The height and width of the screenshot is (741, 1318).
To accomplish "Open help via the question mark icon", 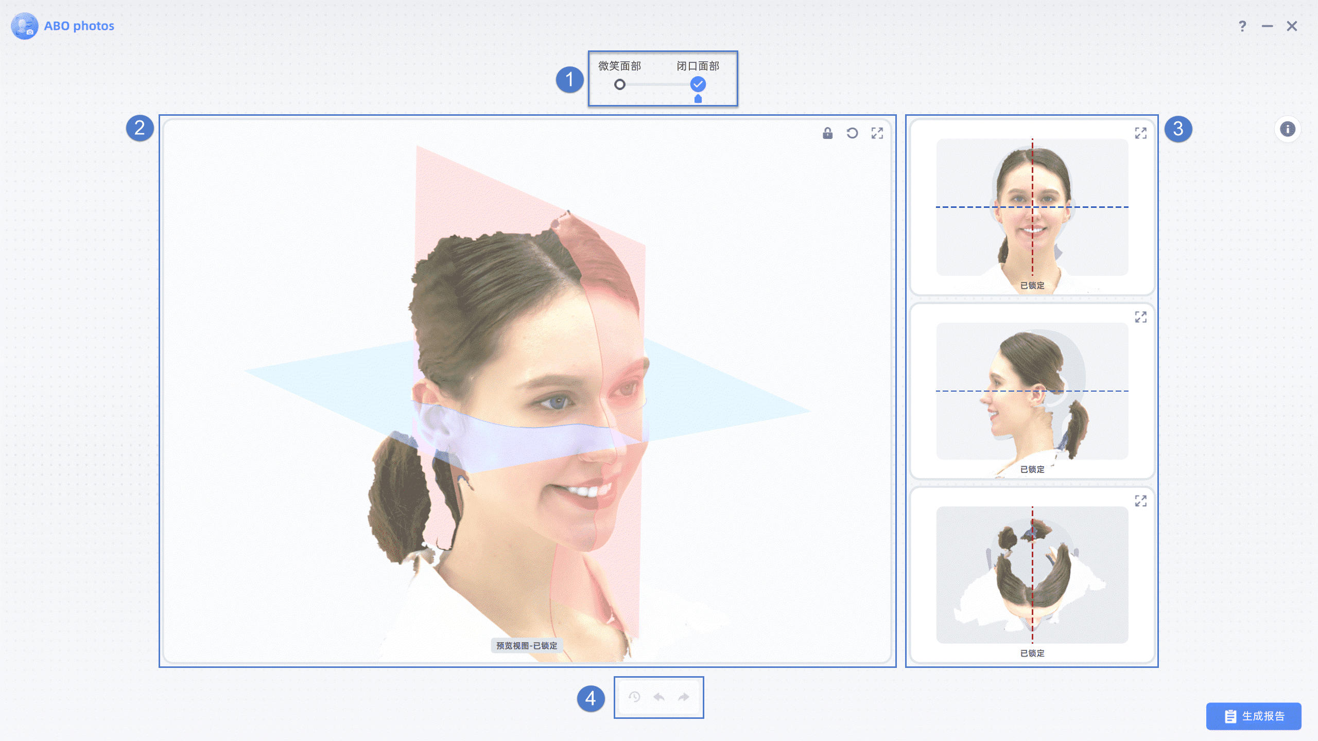I will pos(1242,26).
